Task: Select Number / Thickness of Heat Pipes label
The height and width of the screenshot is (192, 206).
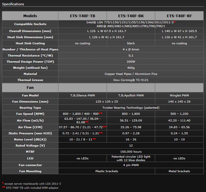Action: (30, 49)
